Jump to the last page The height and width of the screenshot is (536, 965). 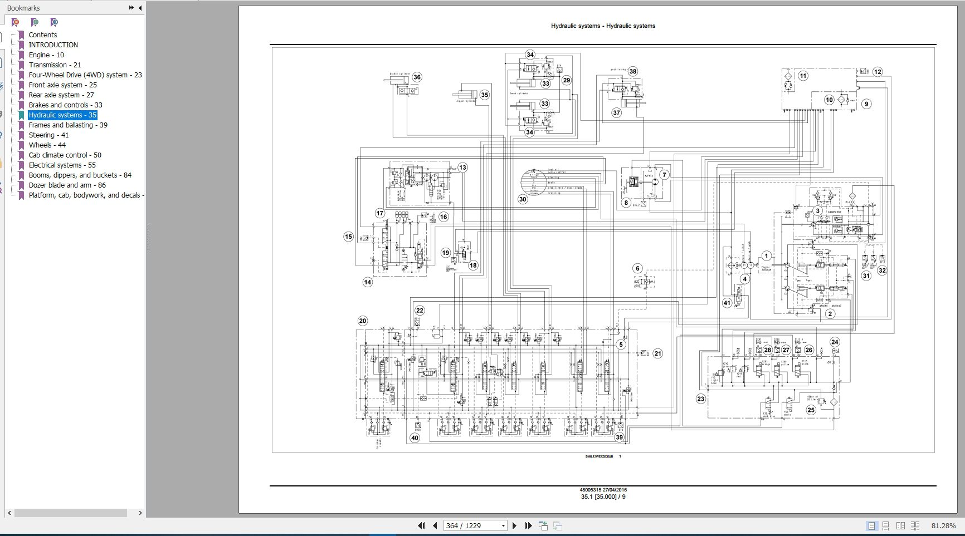528,525
